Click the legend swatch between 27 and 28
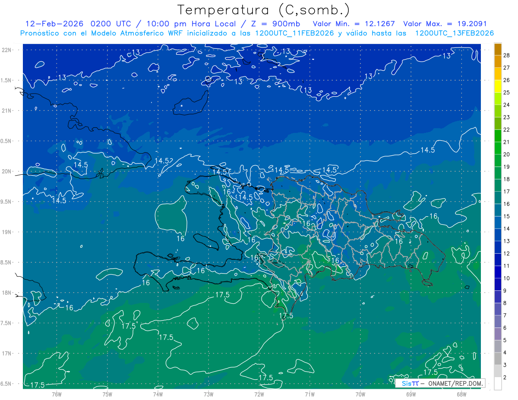518x400 pixels. pyautogui.click(x=498, y=61)
